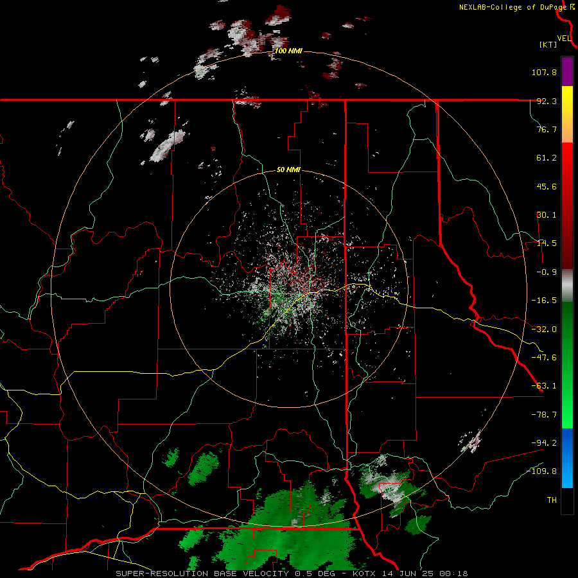The width and height of the screenshot is (578, 578).
Task: Click the 100 NMI range ring label
Action: [288, 51]
